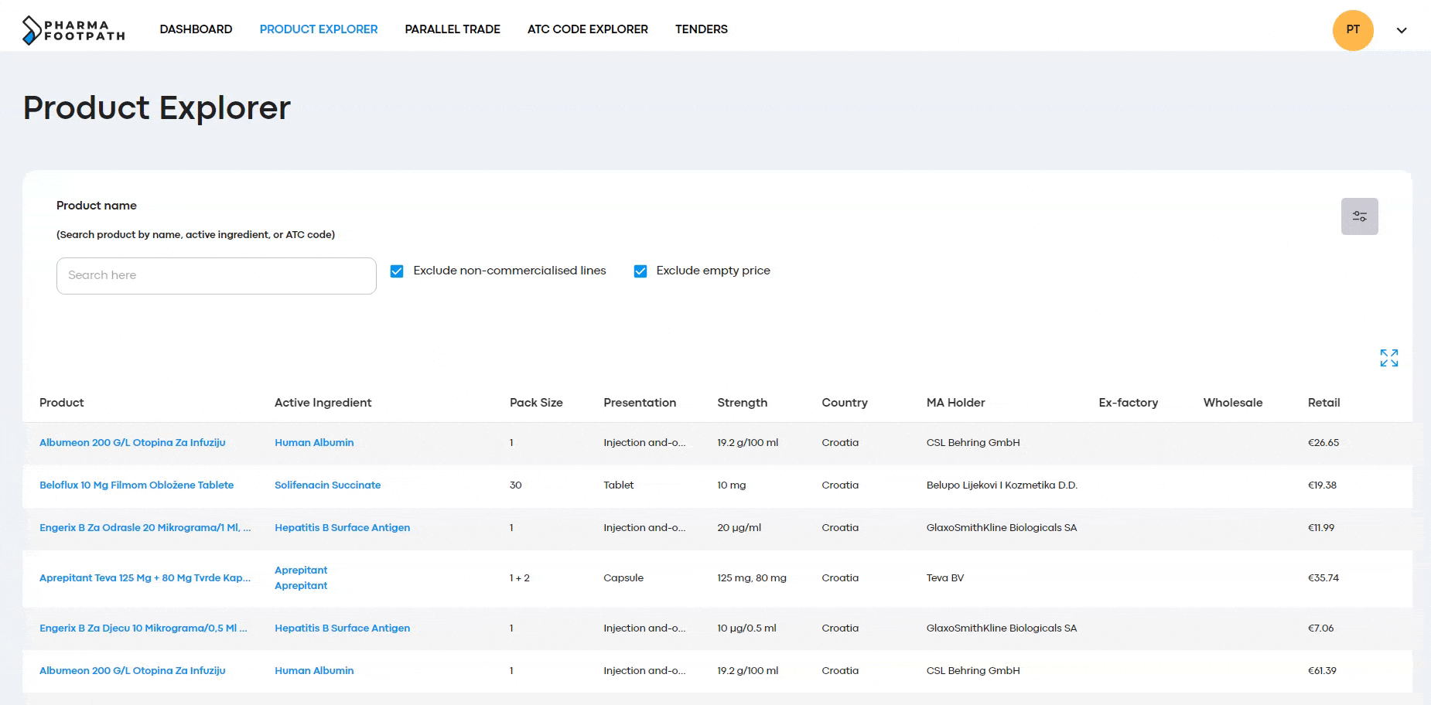This screenshot has width=1431, height=705.
Task: Toggle Exclude non-commercialised lines checkbox
Action: (397, 271)
